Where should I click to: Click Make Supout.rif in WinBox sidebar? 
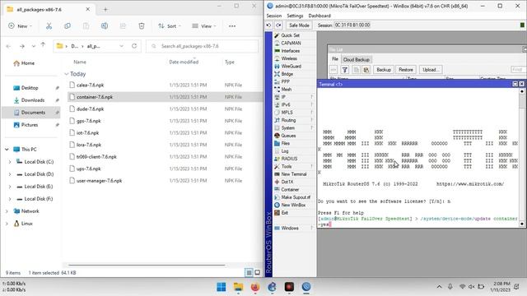296,197
